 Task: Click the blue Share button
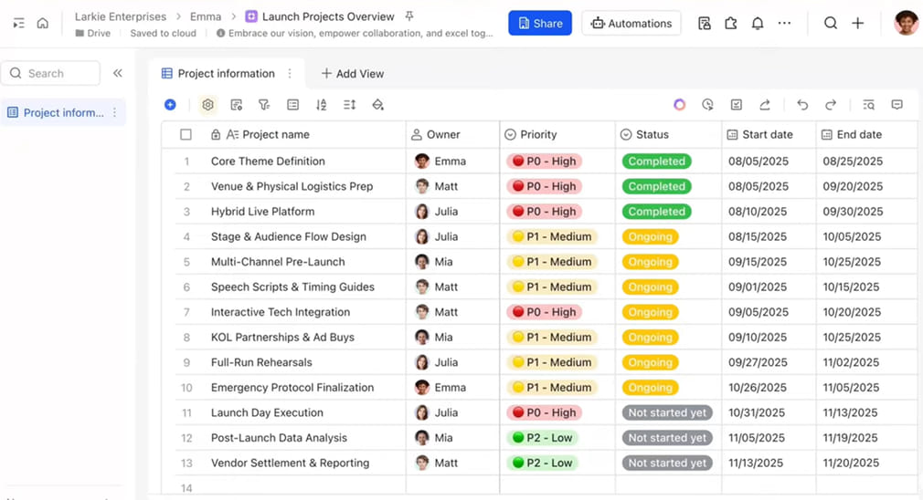tap(539, 24)
